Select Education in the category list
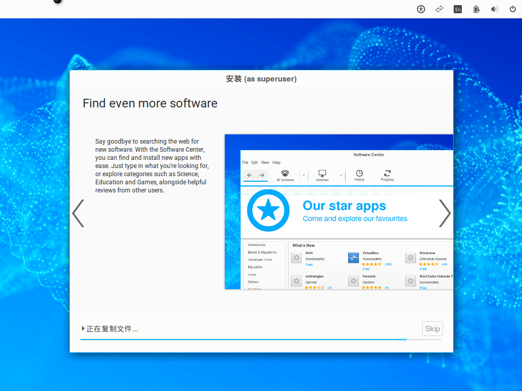Viewport: 522px width, 391px height. 255,267
